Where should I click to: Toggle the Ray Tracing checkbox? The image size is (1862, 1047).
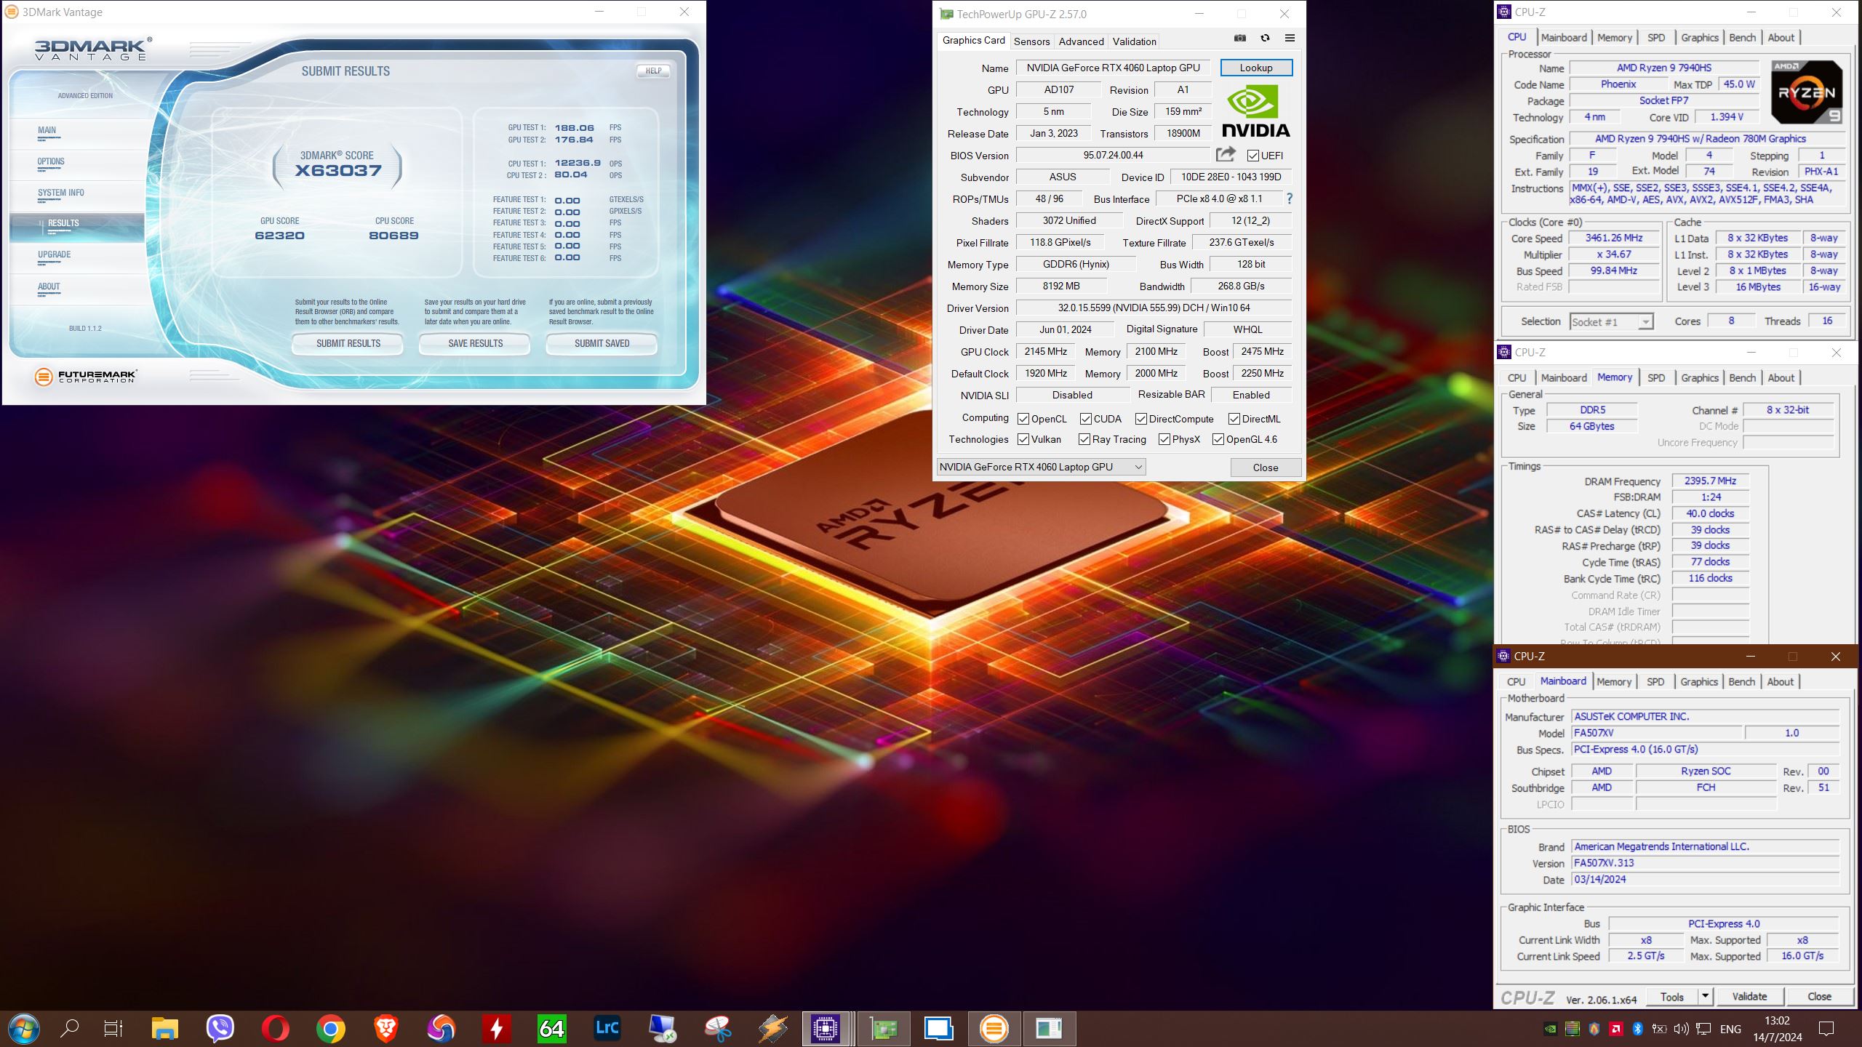[1084, 439]
